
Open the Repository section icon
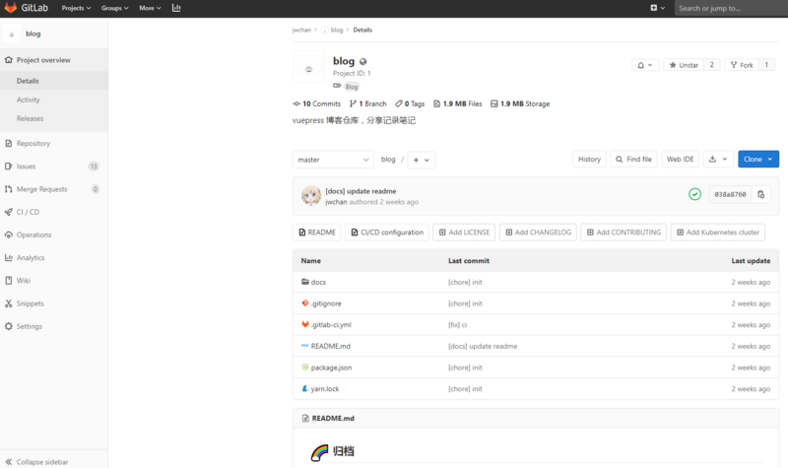click(9, 143)
